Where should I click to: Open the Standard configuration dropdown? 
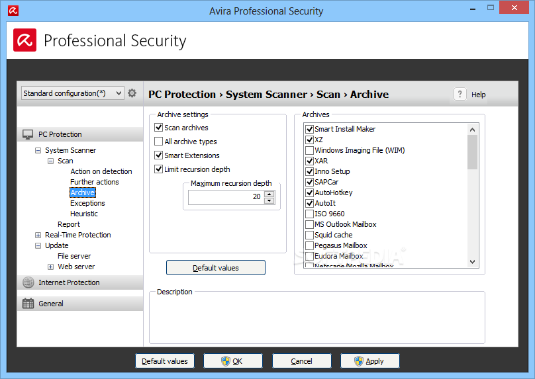tap(72, 93)
